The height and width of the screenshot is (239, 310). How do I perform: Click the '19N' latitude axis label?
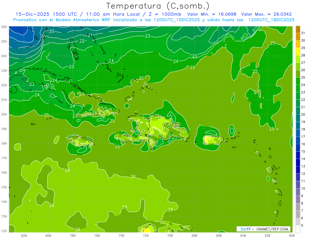point(4,129)
